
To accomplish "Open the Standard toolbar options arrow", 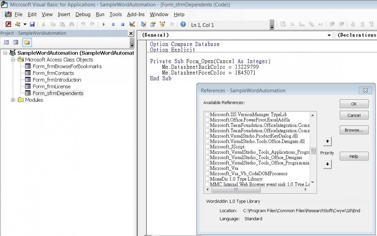I will point(272,25).
